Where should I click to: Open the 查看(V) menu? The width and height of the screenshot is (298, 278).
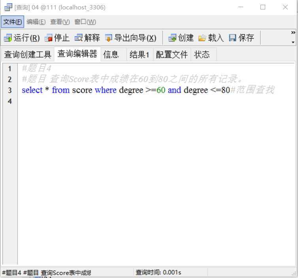tap(60, 22)
